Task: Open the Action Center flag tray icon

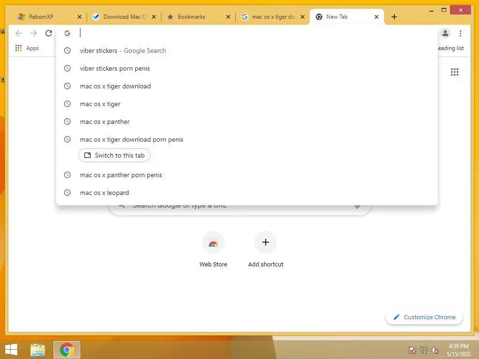Action: 412,350
